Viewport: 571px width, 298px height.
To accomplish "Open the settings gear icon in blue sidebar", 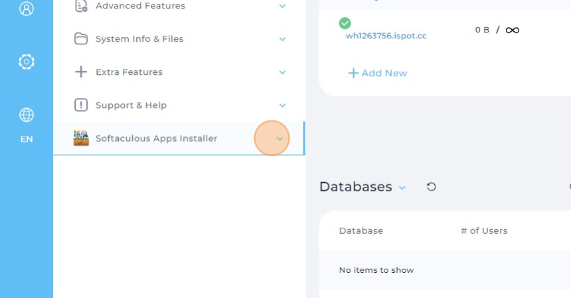I will coord(26,62).
